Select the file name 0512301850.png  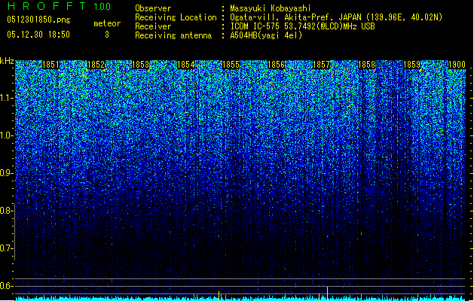[38, 20]
